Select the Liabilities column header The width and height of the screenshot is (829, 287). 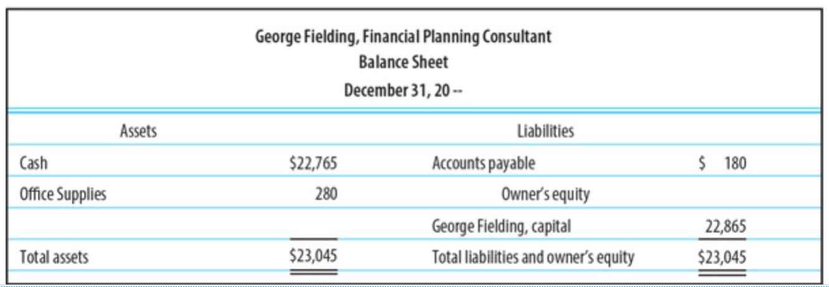(546, 131)
